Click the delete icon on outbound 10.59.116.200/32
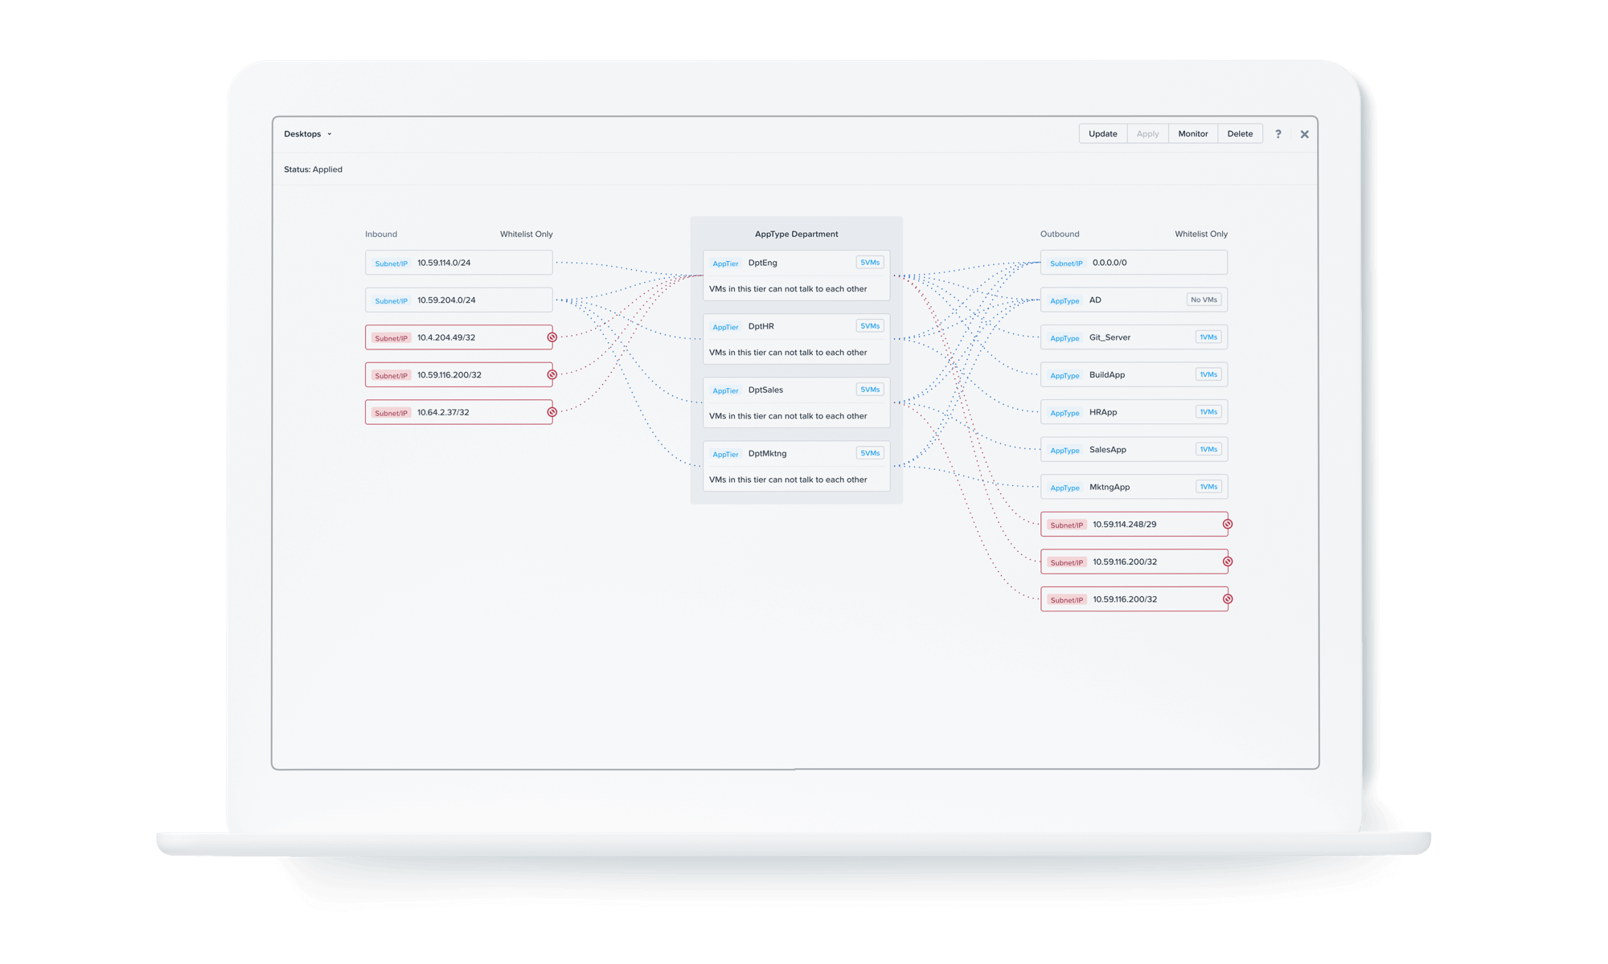This screenshot has width=1608, height=964. click(x=1228, y=562)
